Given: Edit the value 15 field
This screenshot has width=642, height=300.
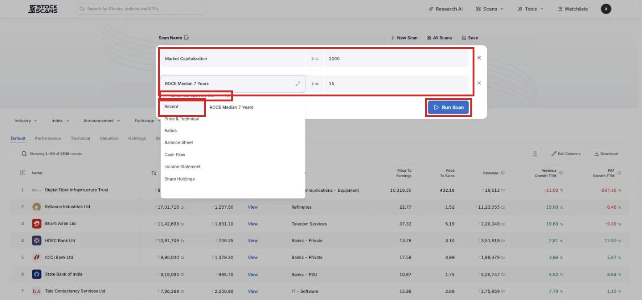Looking at the screenshot, I should point(396,84).
